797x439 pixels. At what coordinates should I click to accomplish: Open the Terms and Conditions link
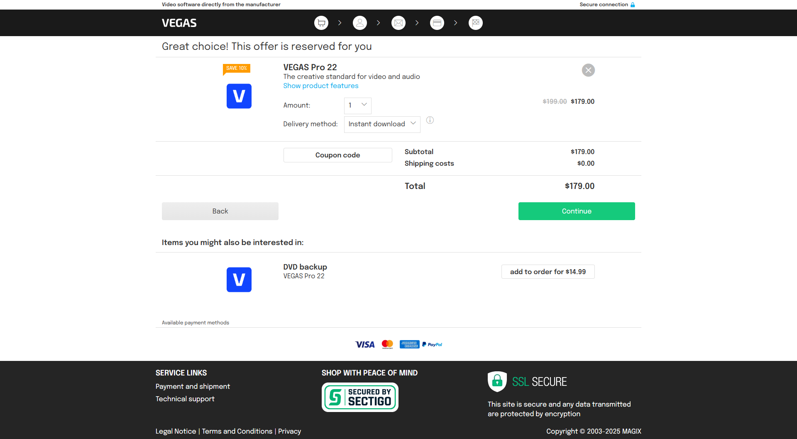237,431
